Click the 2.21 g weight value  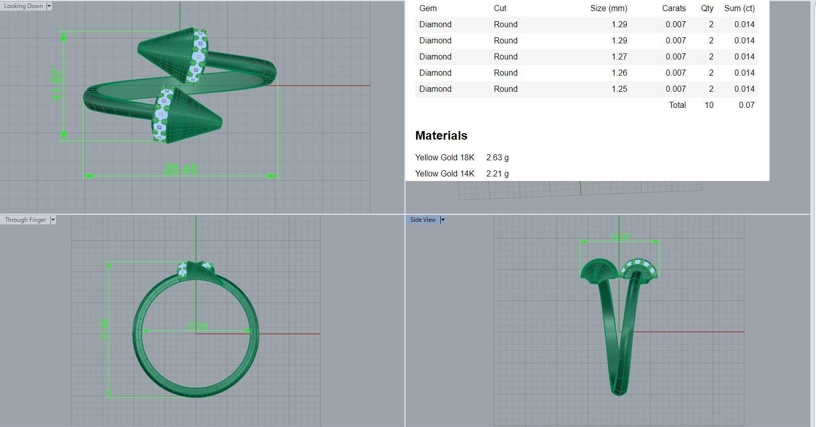click(x=497, y=173)
